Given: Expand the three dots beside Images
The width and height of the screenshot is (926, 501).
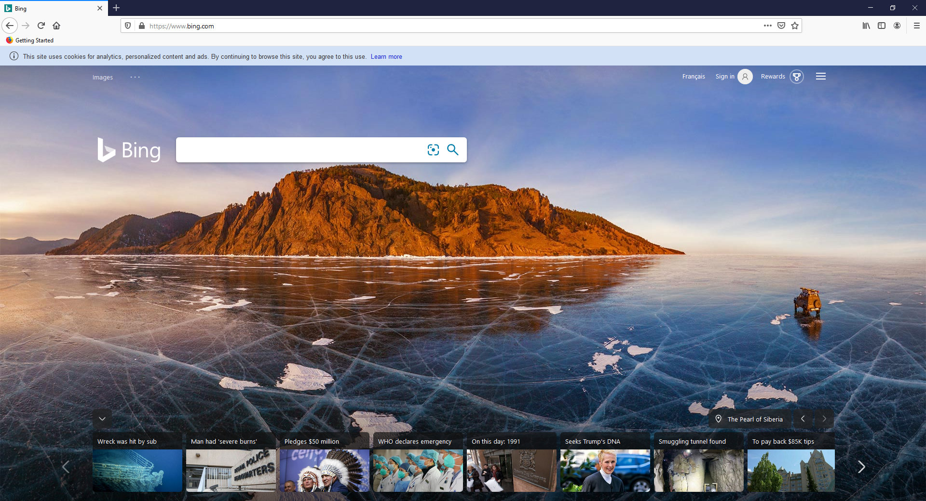Looking at the screenshot, I should (x=135, y=77).
